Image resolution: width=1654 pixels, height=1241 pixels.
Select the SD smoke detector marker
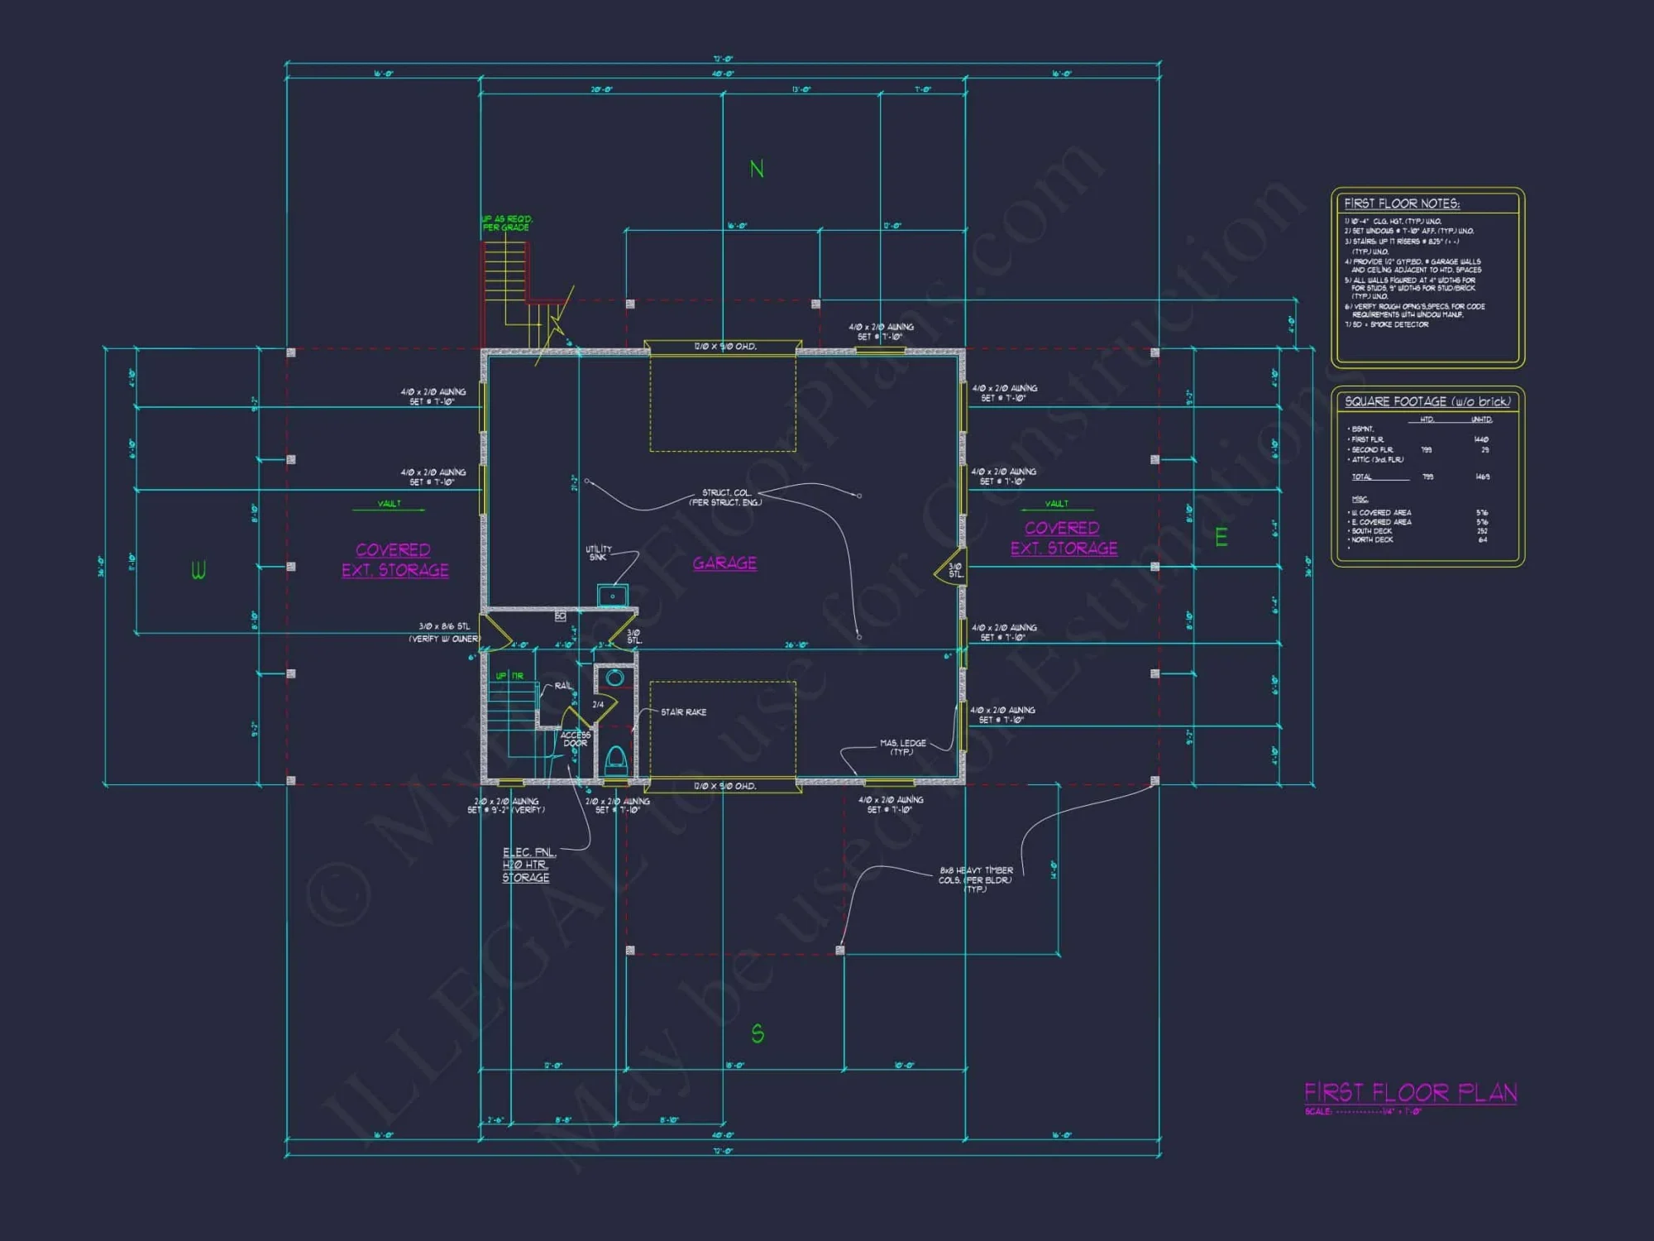click(x=561, y=617)
